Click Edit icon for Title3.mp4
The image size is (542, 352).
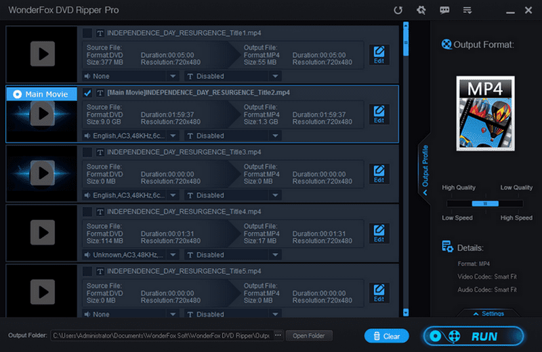(x=379, y=174)
